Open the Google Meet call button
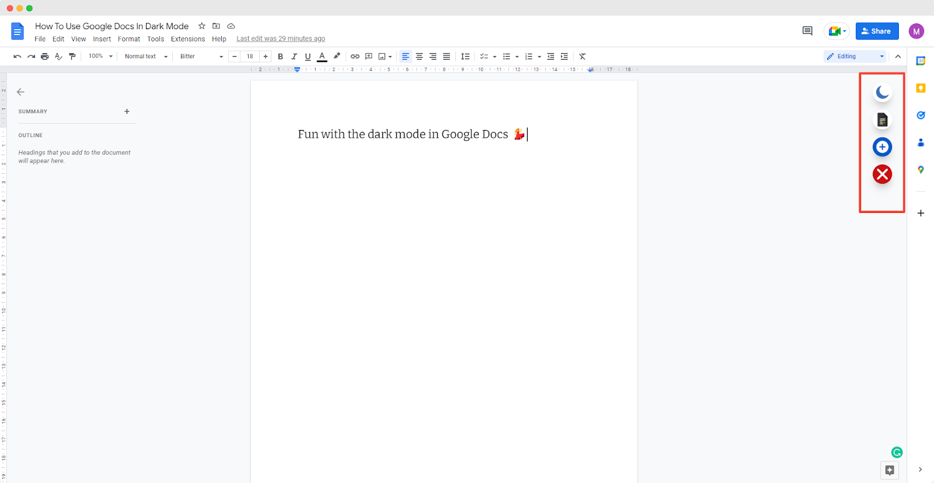The height and width of the screenshot is (483, 934). 837,31
